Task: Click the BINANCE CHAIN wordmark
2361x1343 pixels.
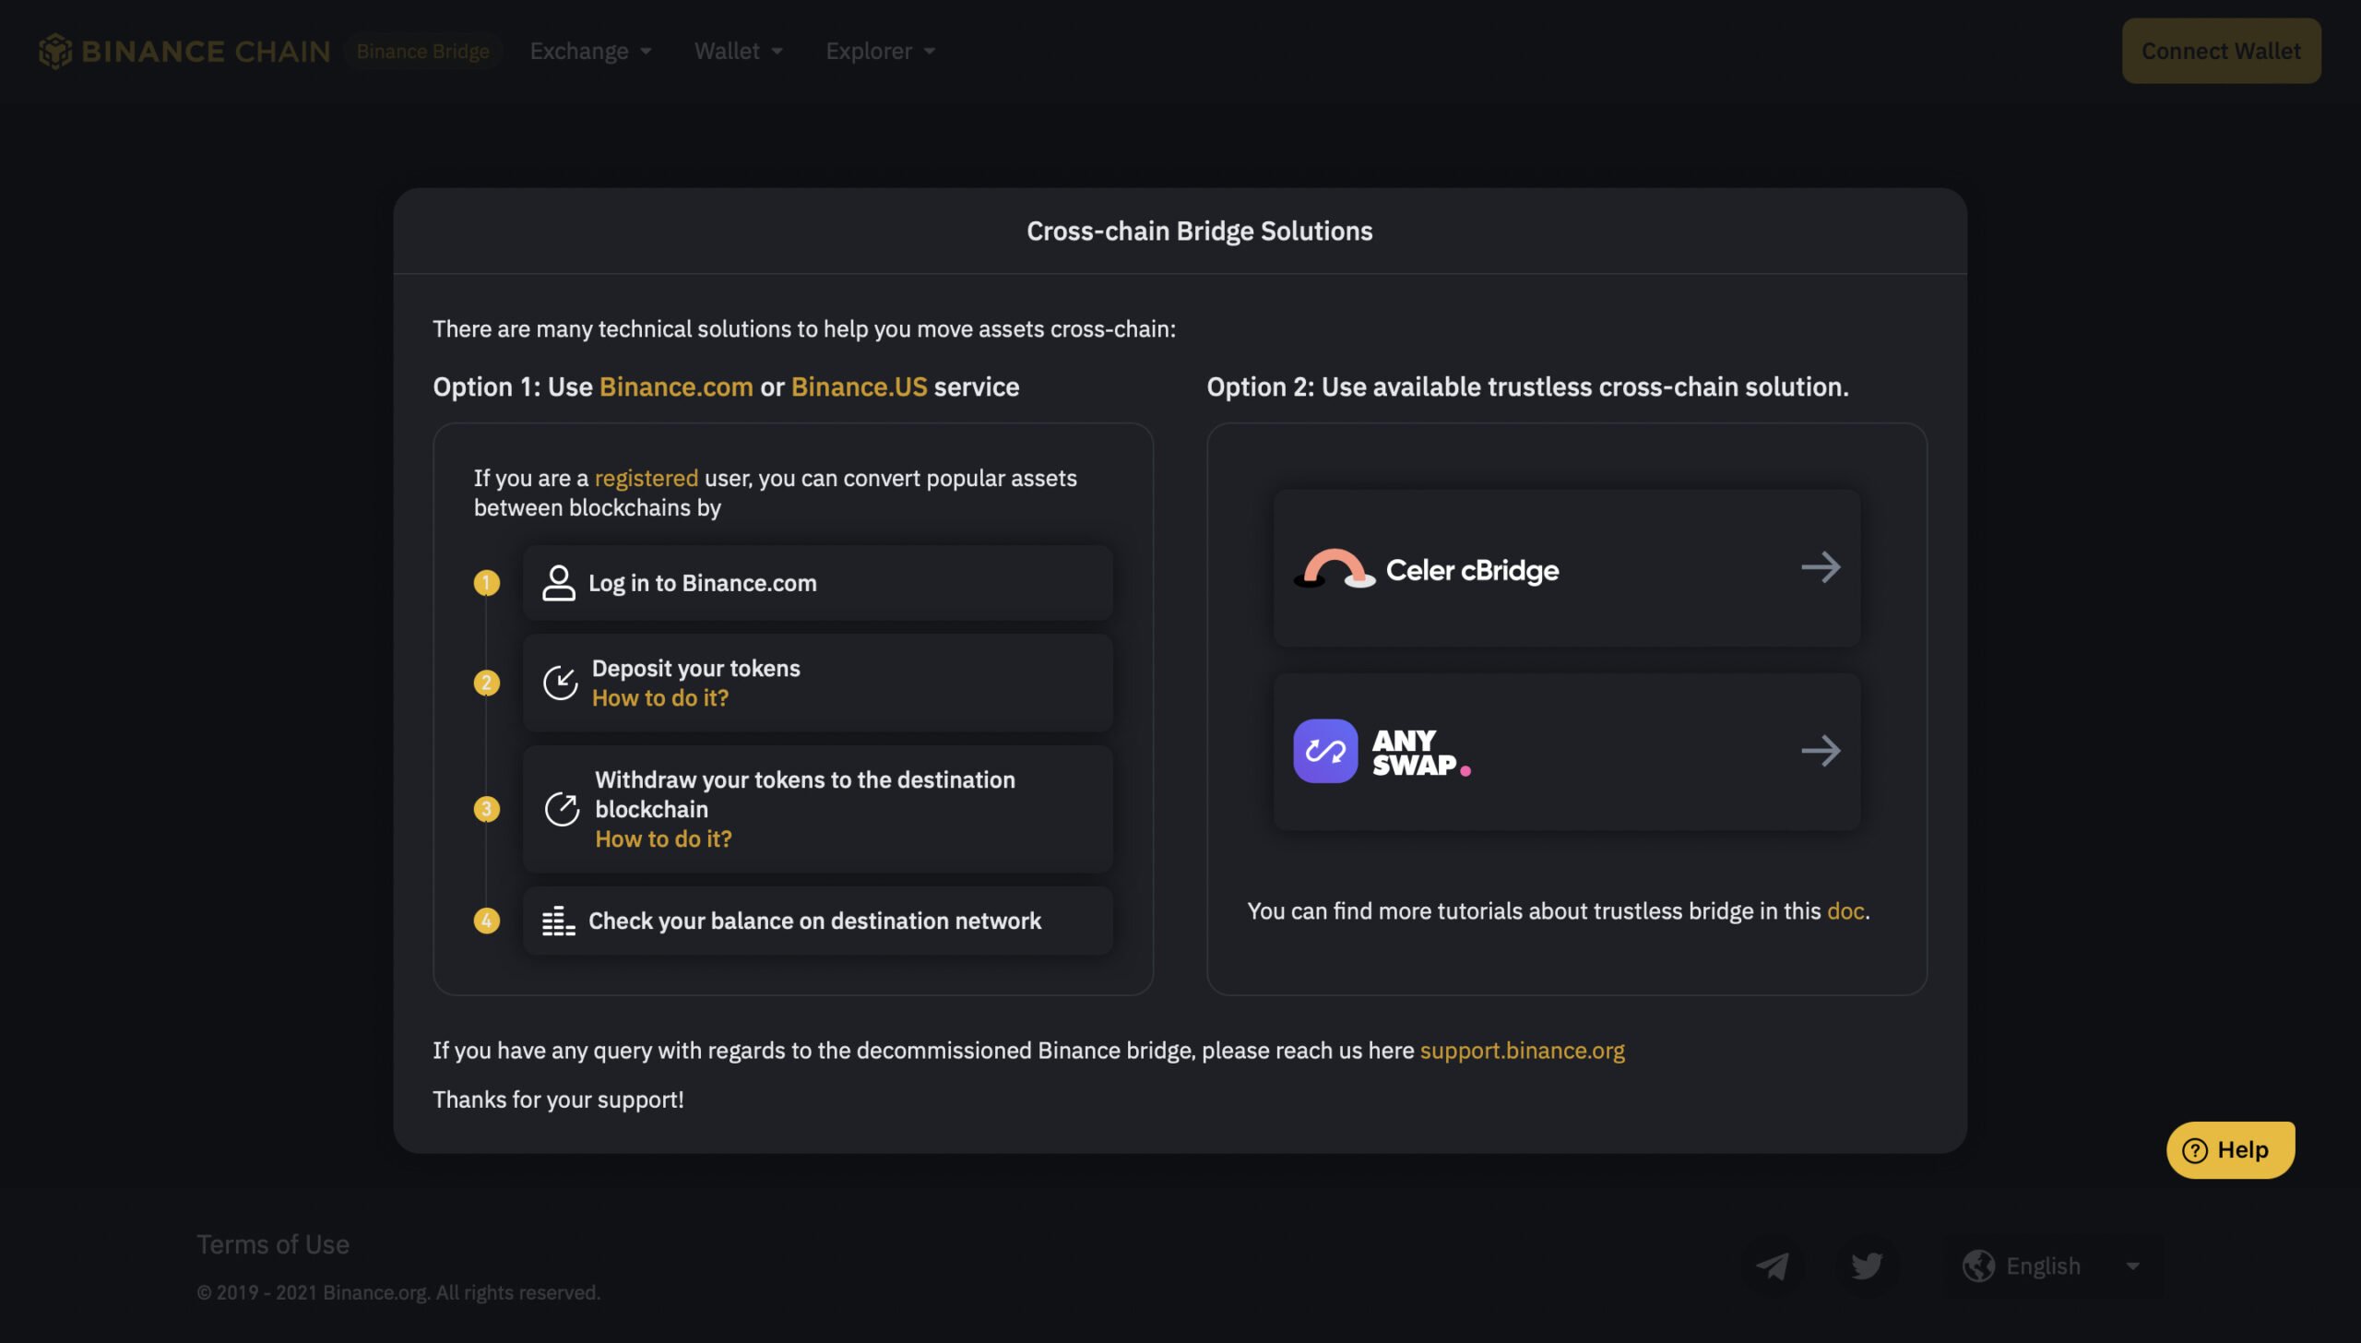Action: 206,52
